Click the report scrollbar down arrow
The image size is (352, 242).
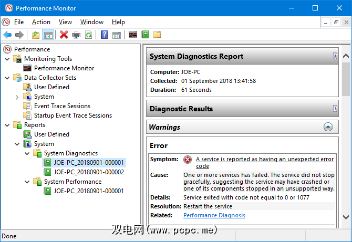click(x=346, y=217)
